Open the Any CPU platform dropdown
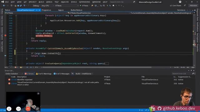The image size is (200, 112). tap(47, 6)
